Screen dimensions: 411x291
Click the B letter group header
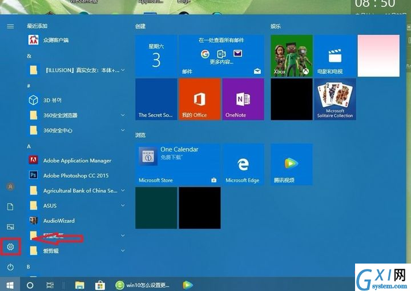(x=29, y=266)
